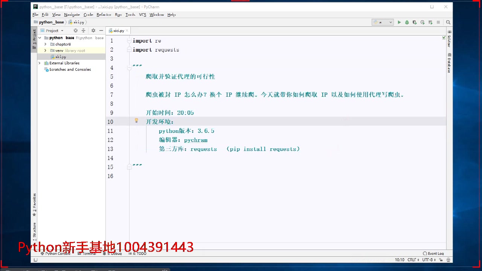Expand the chapter8 folder
The height and width of the screenshot is (271, 482).
coord(46,44)
